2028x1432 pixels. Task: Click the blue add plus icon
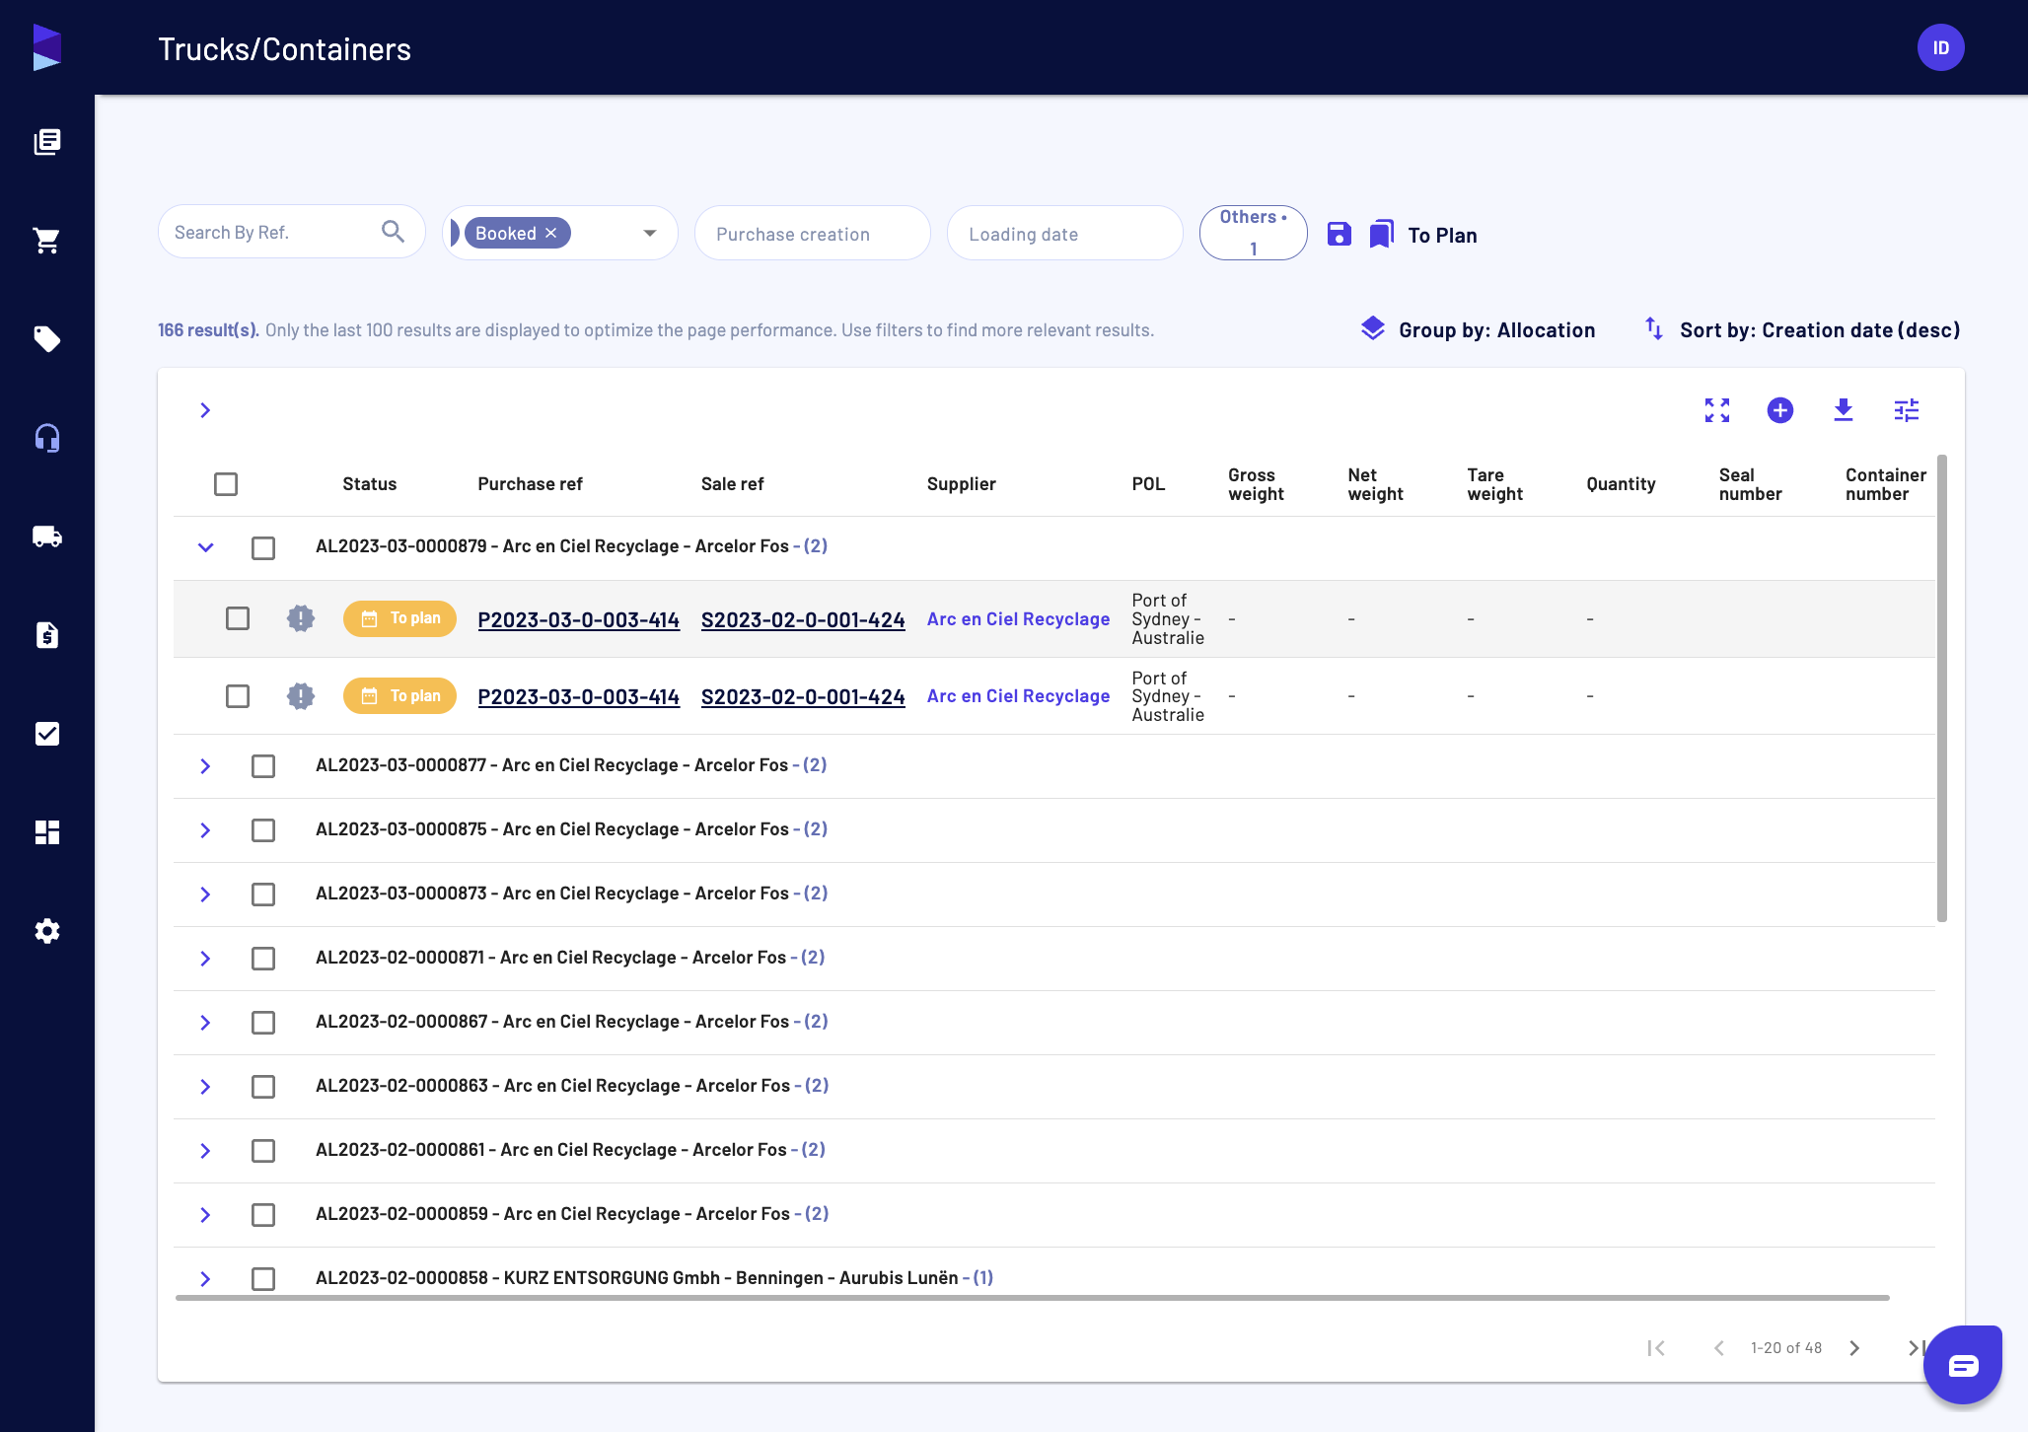tap(1780, 410)
